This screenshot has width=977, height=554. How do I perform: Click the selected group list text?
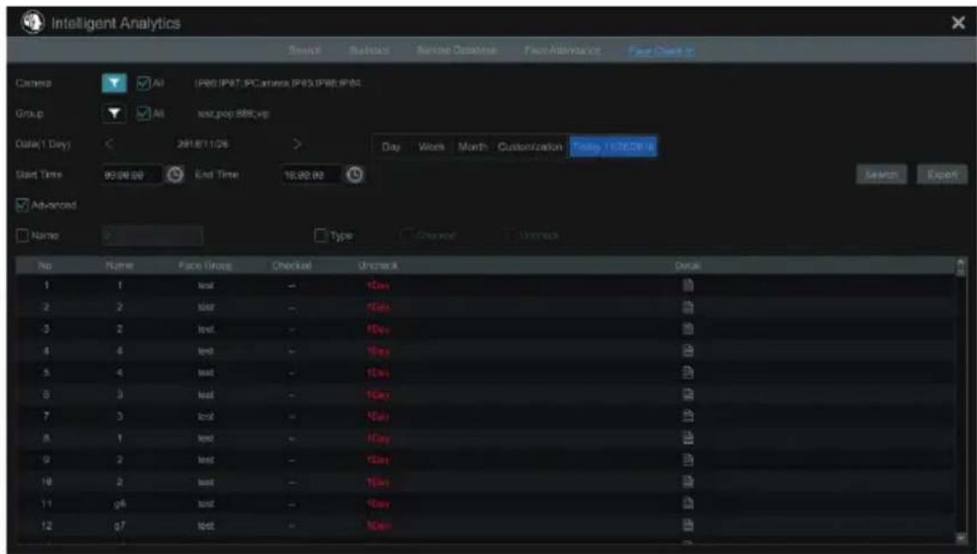234,113
